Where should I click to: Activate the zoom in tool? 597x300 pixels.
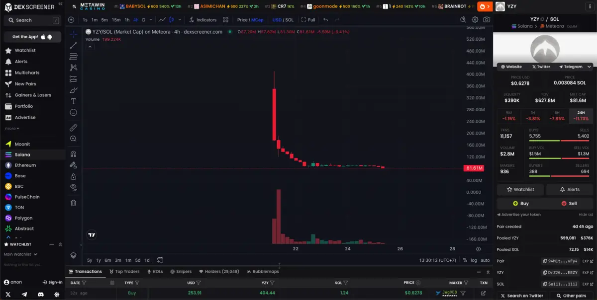click(x=73, y=139)
